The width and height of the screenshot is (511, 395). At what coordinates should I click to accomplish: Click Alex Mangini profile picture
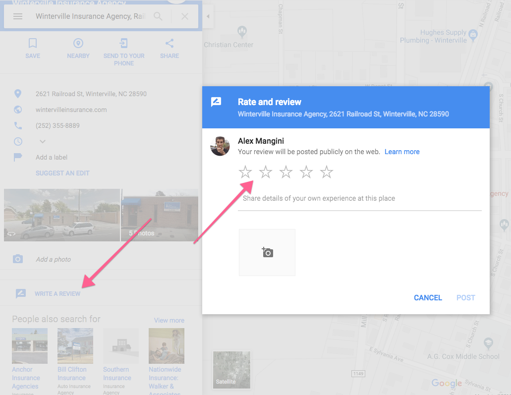220,146
